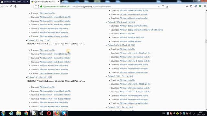Download x86-64 web-based installer for Python 3.6.2
The height and width of the screenshot is (116, 207).
point(55,62)
